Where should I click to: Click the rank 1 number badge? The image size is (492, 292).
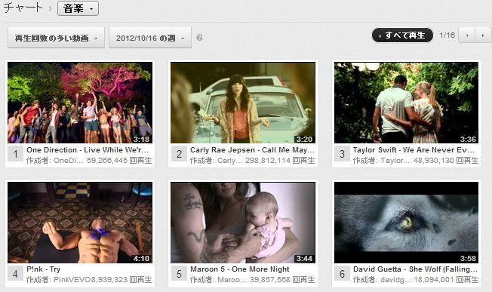[15, 154]
